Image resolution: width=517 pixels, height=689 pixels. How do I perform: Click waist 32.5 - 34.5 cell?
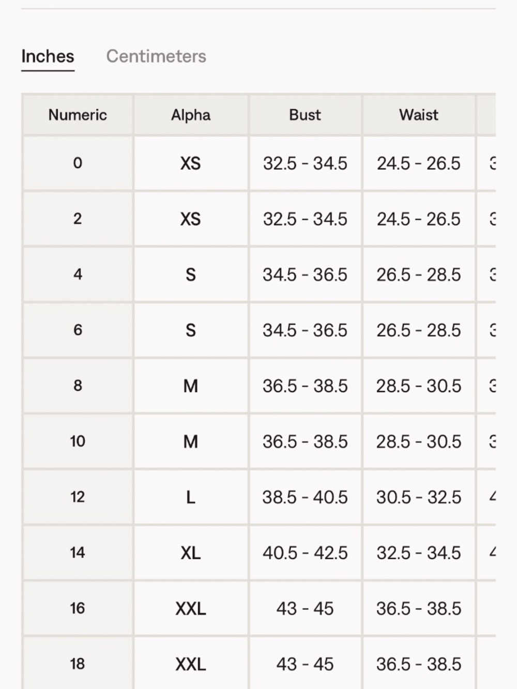pos(419,553)
